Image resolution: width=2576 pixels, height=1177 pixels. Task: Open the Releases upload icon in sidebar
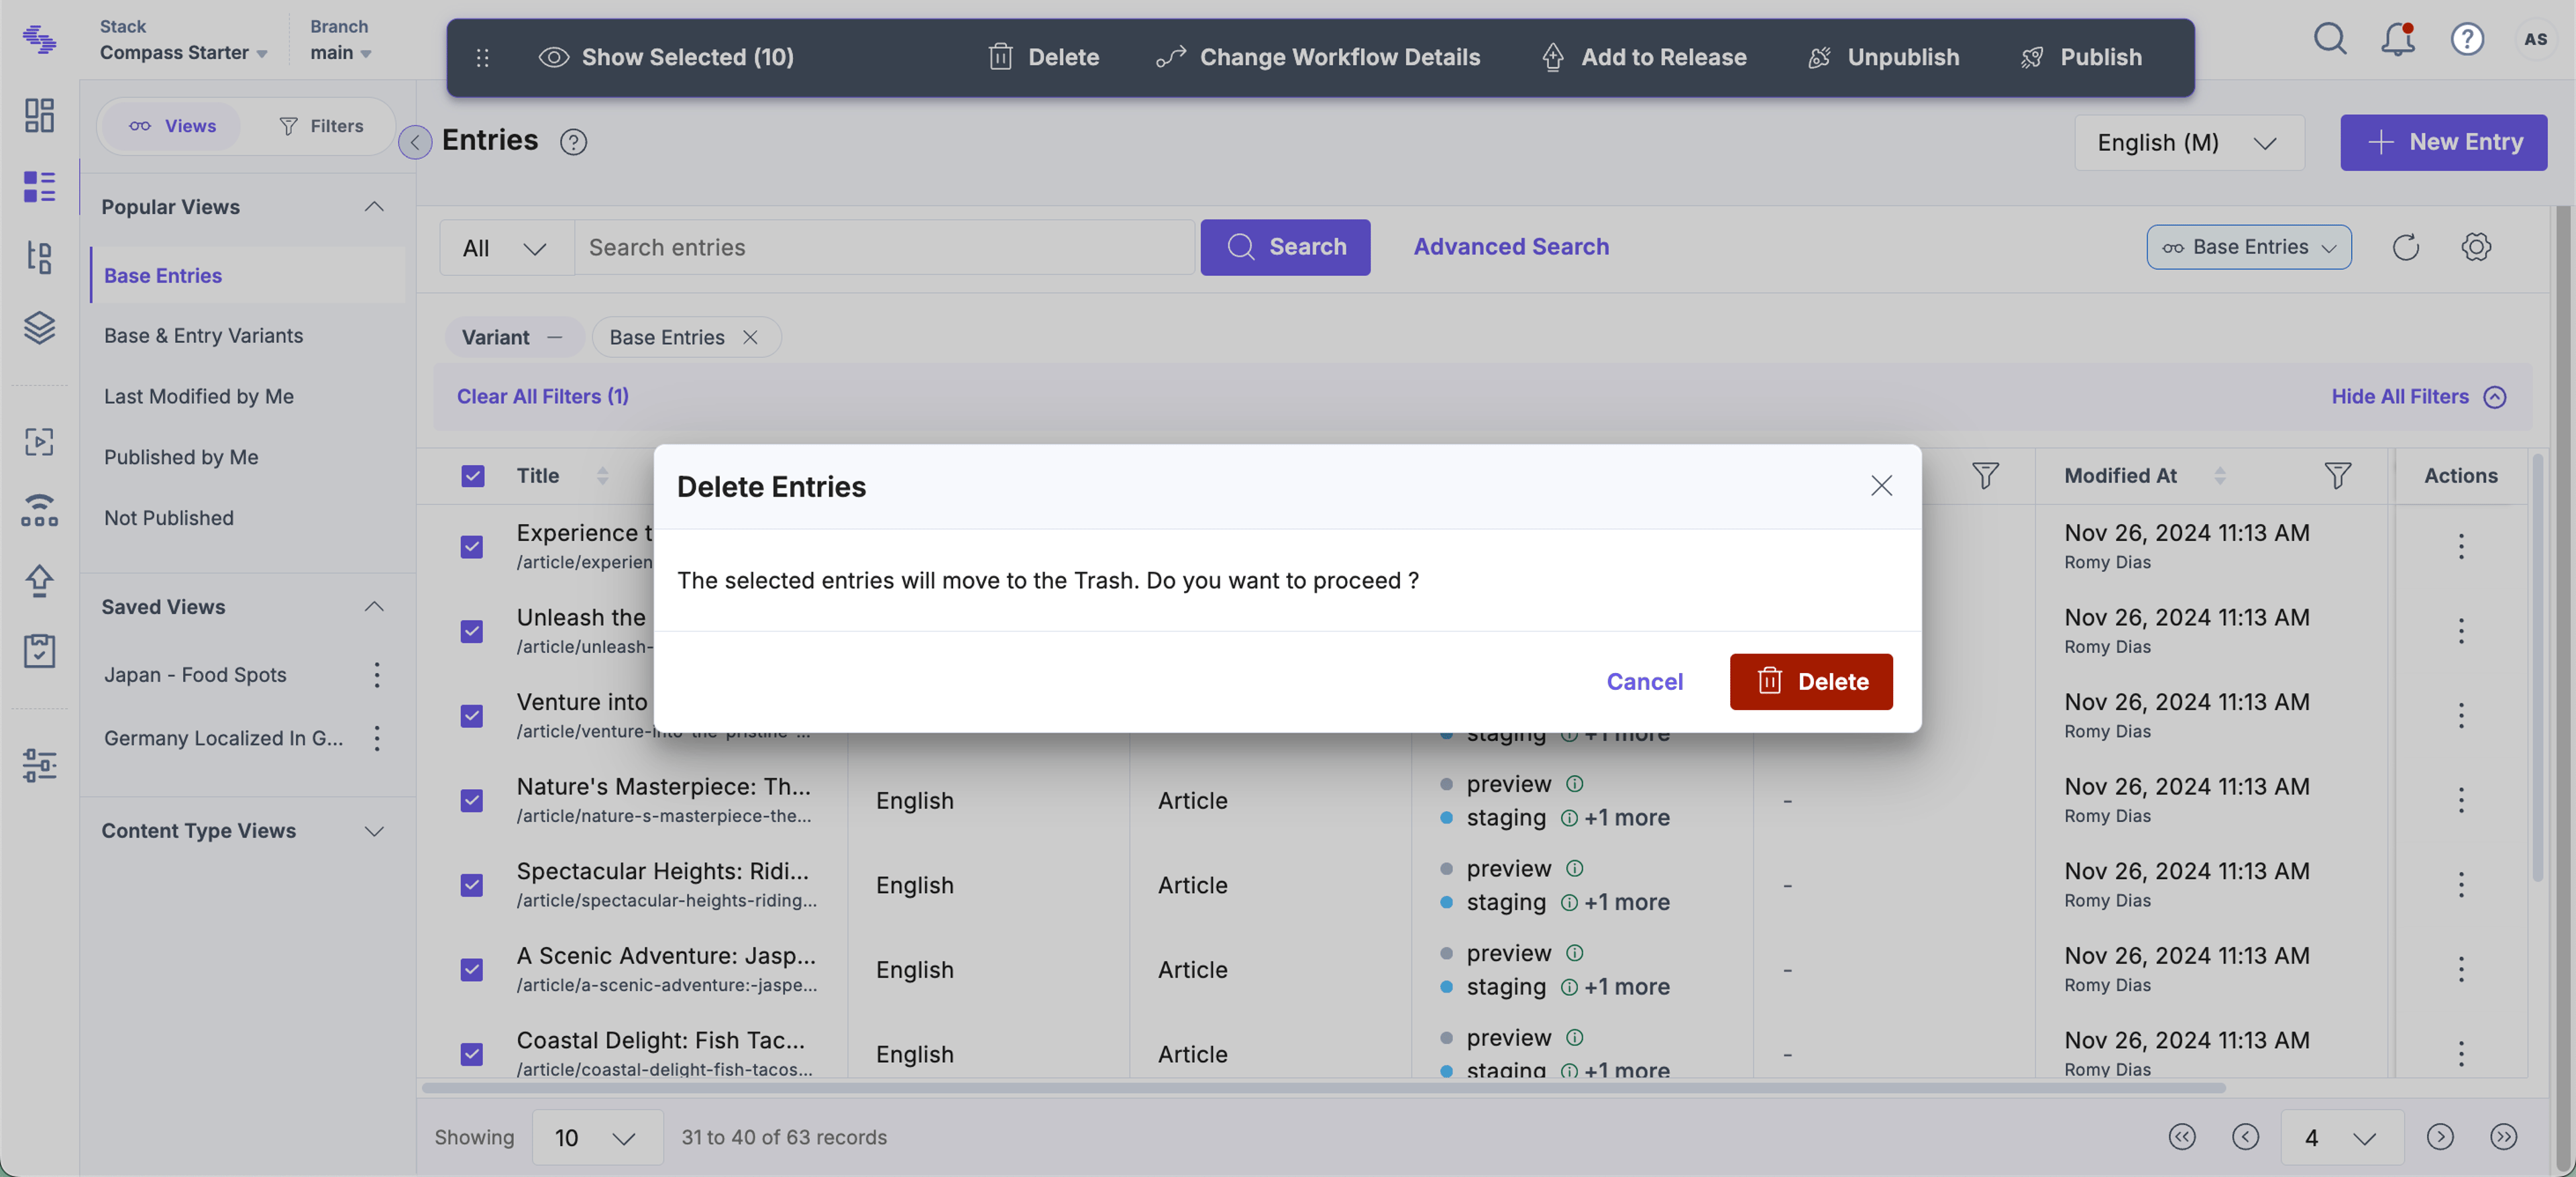coord(39,580)
